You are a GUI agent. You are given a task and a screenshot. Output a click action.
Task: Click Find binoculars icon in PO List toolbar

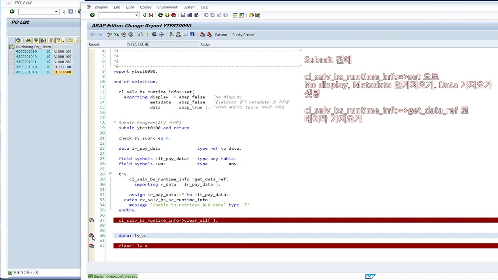(44, 40)
